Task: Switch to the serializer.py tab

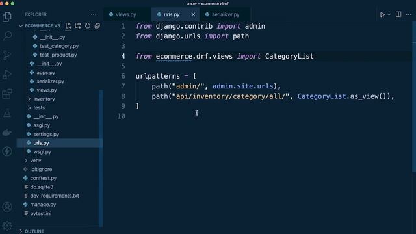Action: 226,14
